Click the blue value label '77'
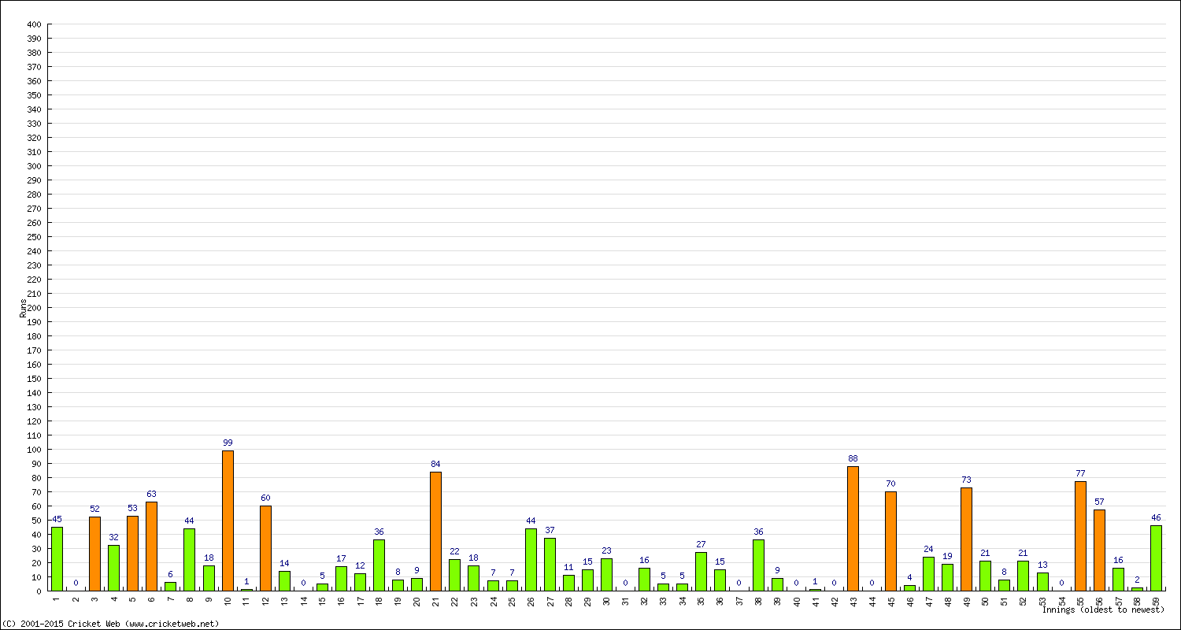This screenshot has width=1181, height=630. pos(1080,474)
